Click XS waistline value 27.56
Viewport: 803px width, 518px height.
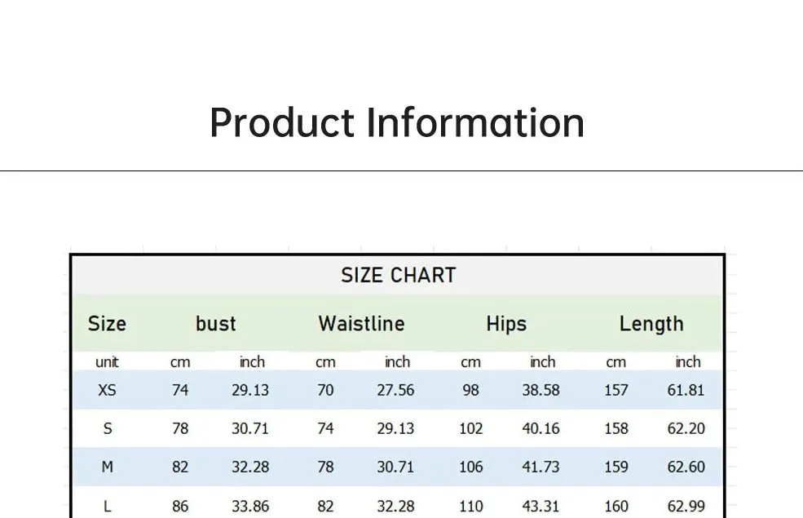coord(395,391)
